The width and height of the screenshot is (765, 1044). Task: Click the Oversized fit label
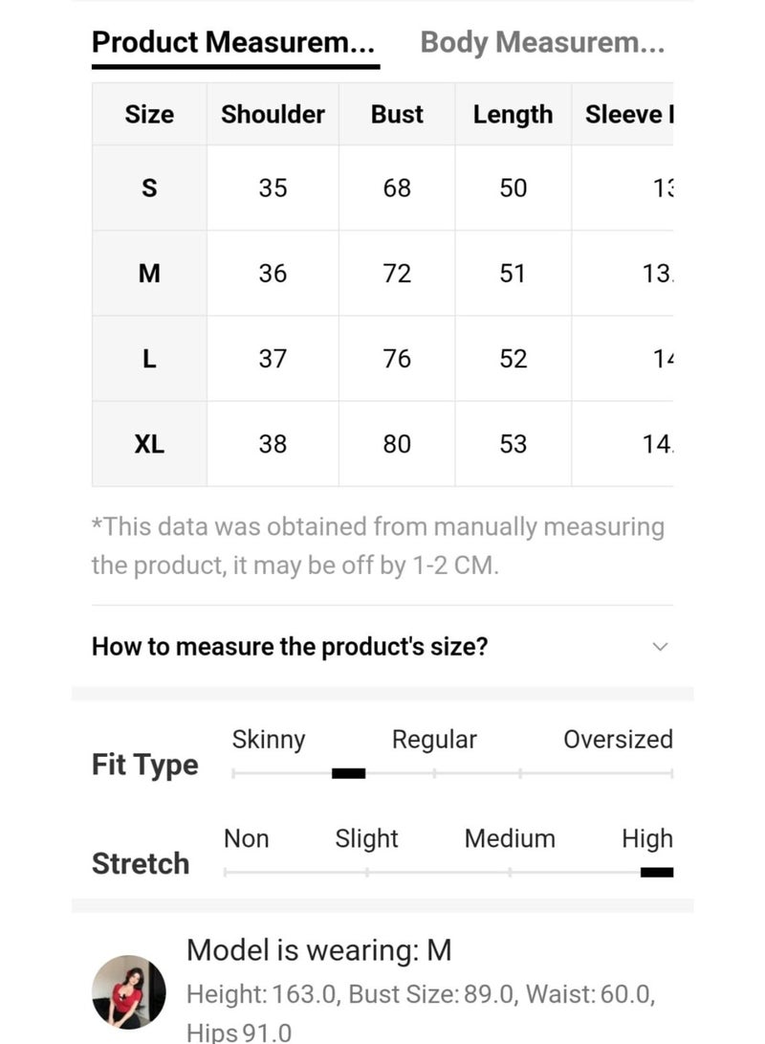618,739
